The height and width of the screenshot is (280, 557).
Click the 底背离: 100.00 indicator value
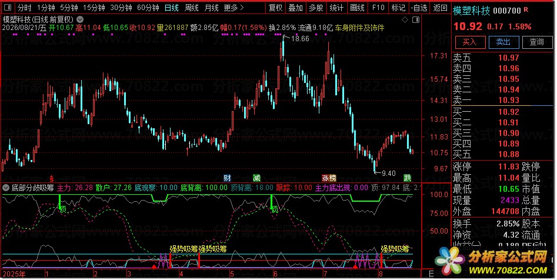tap(204, 188)
